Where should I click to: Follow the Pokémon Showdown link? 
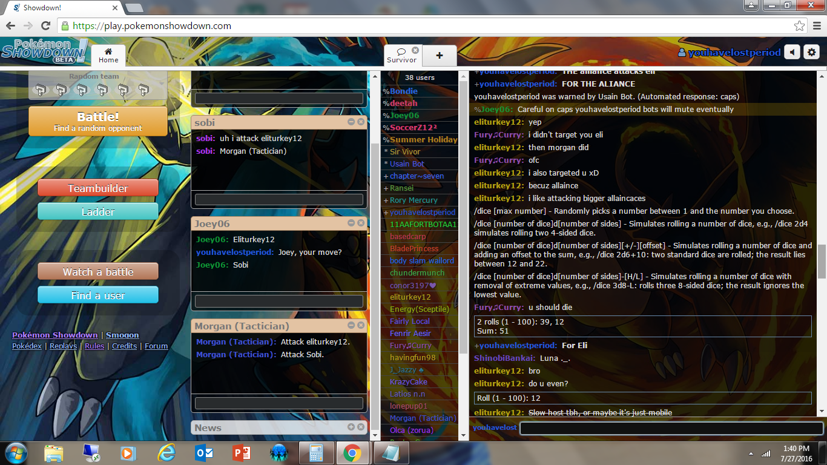click(54, 335)
